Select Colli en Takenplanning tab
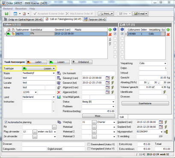This screenshot has height=158, width=175. [x=63, y=19]
